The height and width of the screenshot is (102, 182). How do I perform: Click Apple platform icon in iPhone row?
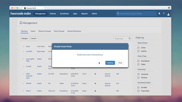[95, 91]
